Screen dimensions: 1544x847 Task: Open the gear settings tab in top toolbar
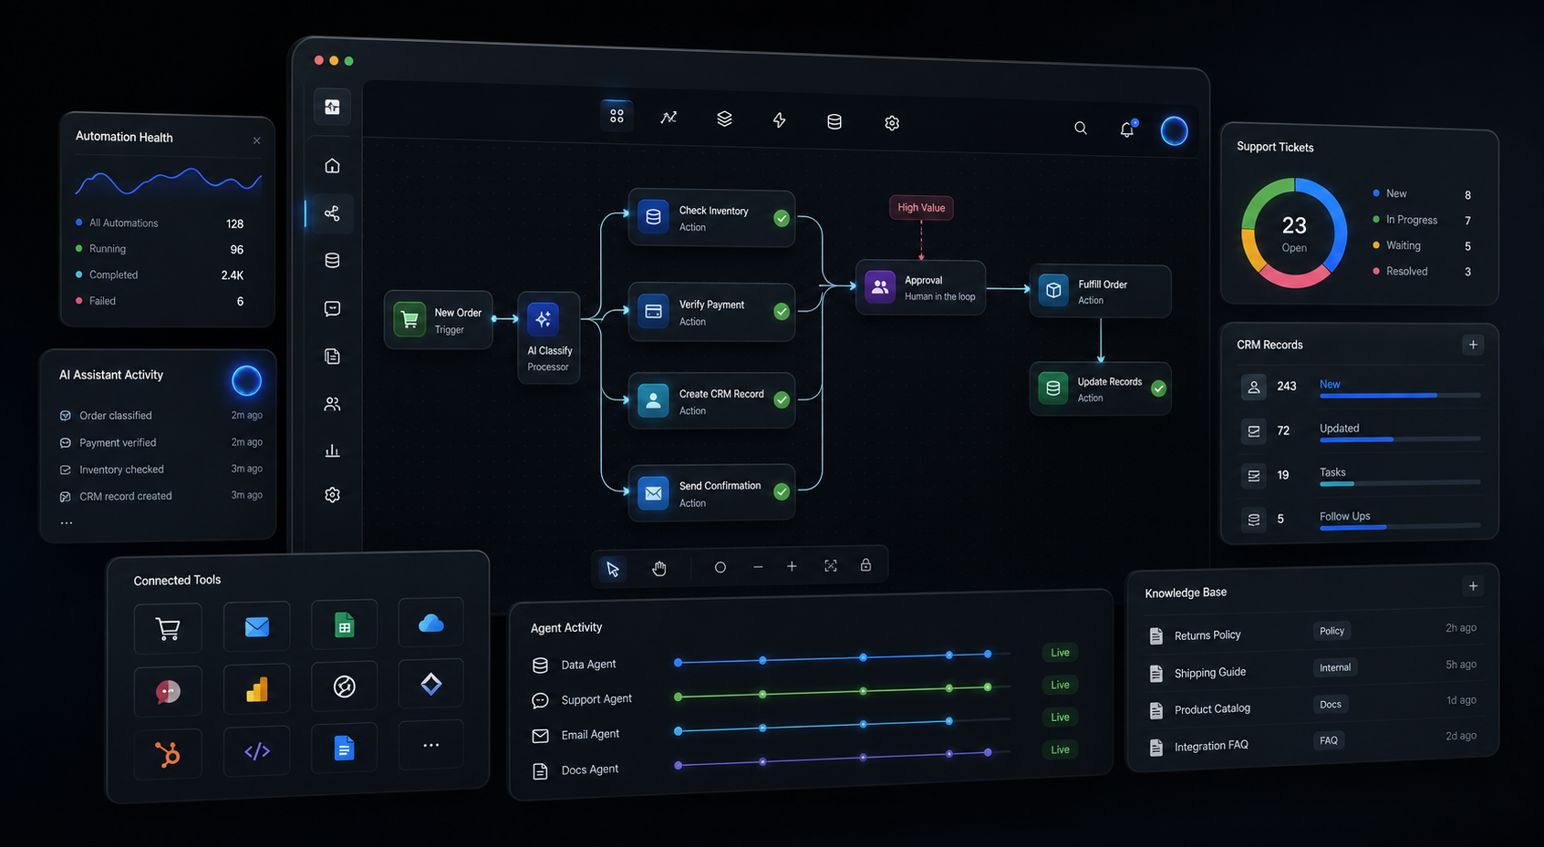892,123
